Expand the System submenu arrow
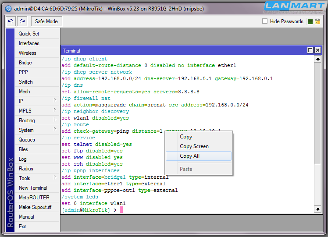The width and height of the screenshot is (328, 237). tap(55, 129)
